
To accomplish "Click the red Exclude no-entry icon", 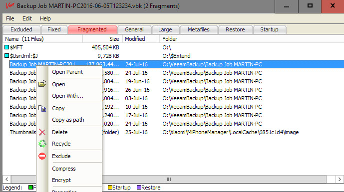I will 42,156.
